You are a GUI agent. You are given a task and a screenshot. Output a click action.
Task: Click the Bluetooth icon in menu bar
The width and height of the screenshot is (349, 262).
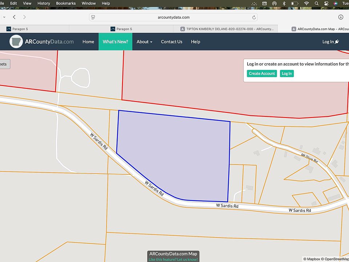284,3
